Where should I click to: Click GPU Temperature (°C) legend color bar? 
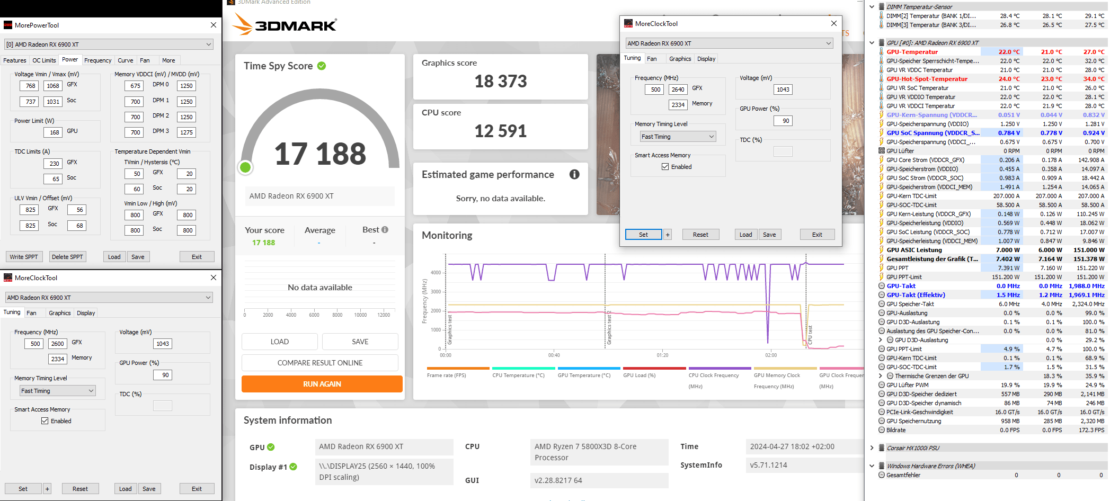(x=589, y=369)
